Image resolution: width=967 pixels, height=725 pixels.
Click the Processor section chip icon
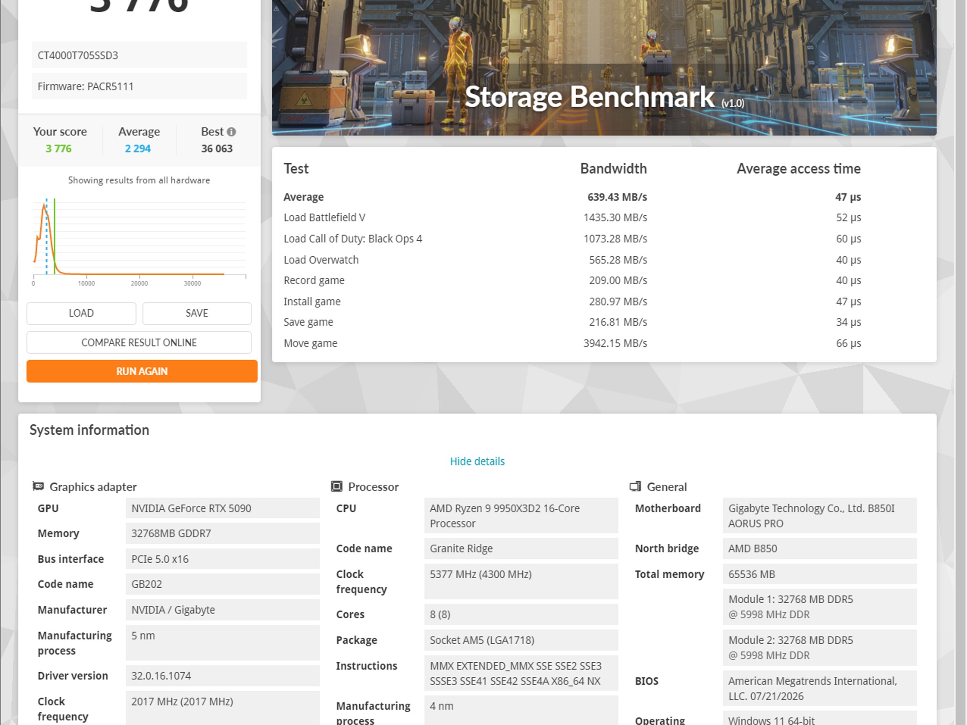pos(337,486)
